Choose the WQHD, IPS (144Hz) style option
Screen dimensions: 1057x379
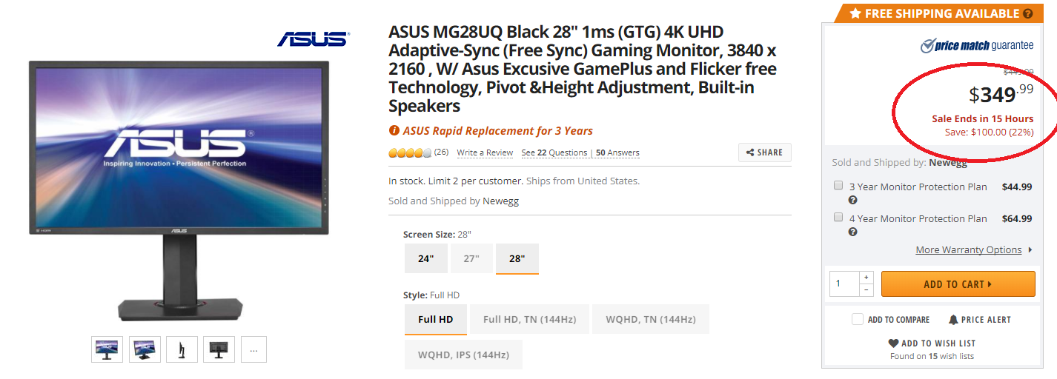[x=463, y=355]
